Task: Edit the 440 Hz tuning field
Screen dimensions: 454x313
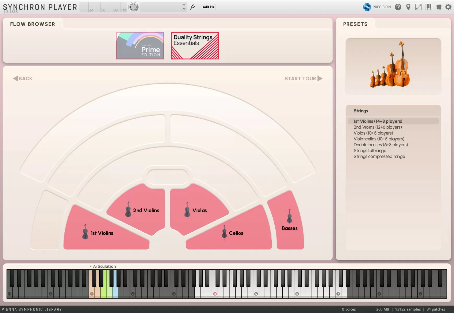Action: pyautogui.click(x=206, y=7)
